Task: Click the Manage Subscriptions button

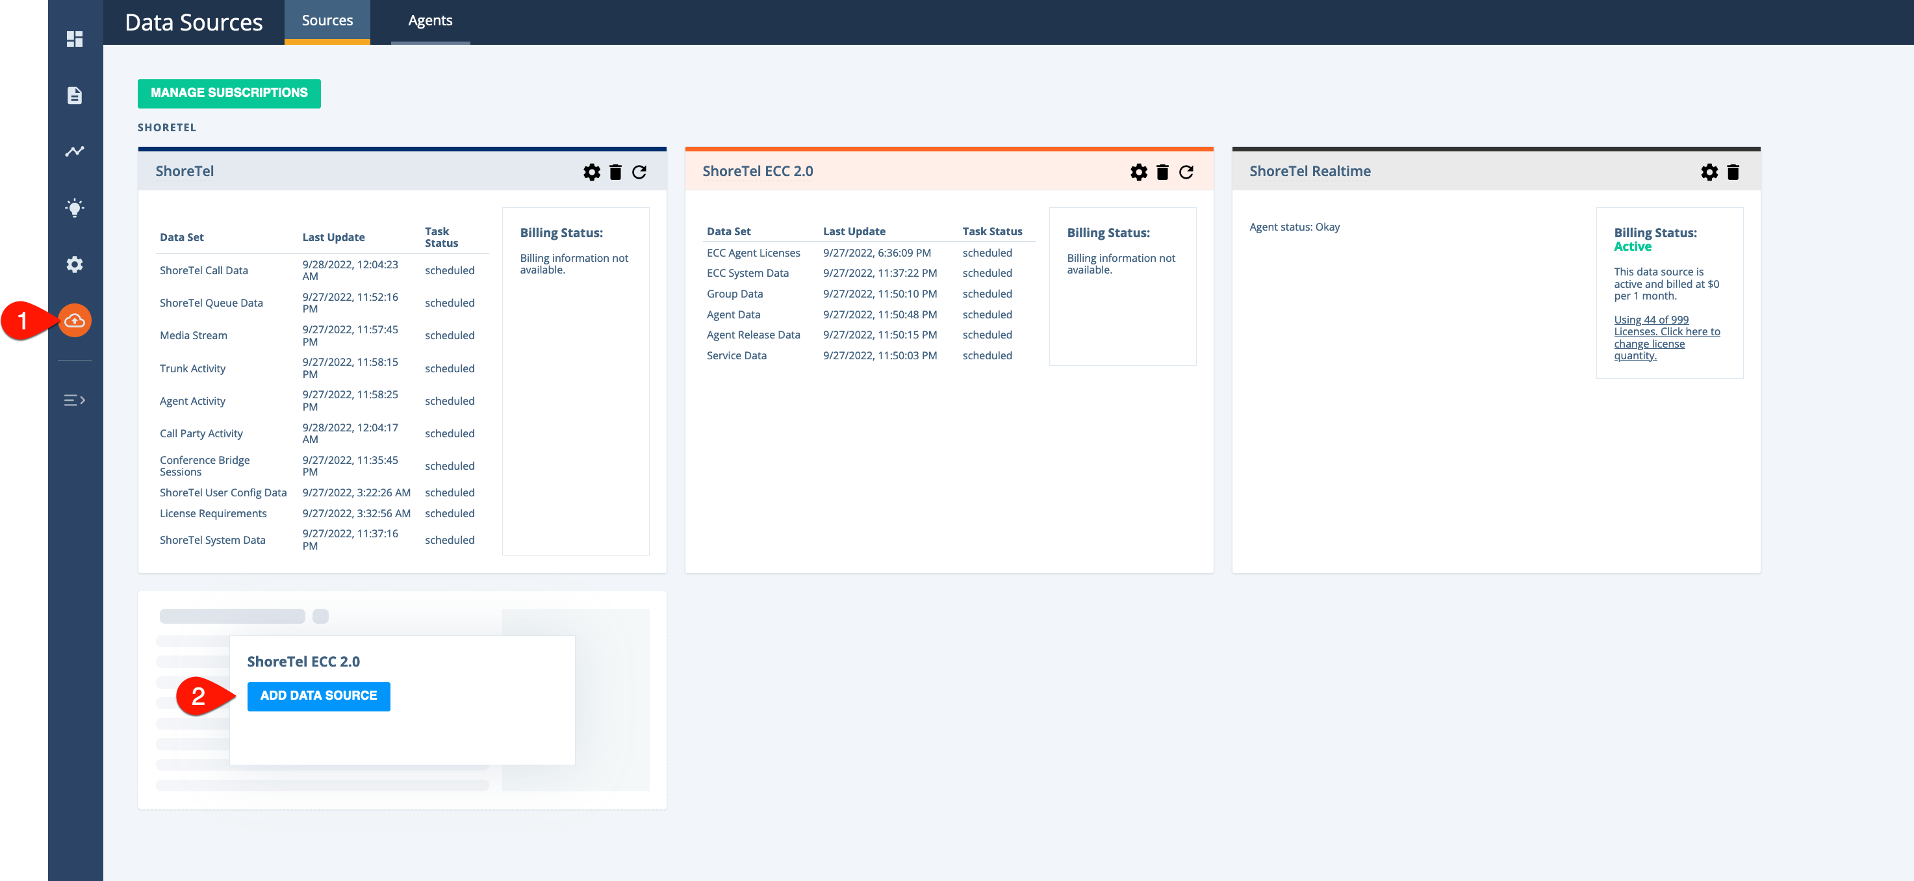Action: [x=229, y=94]
